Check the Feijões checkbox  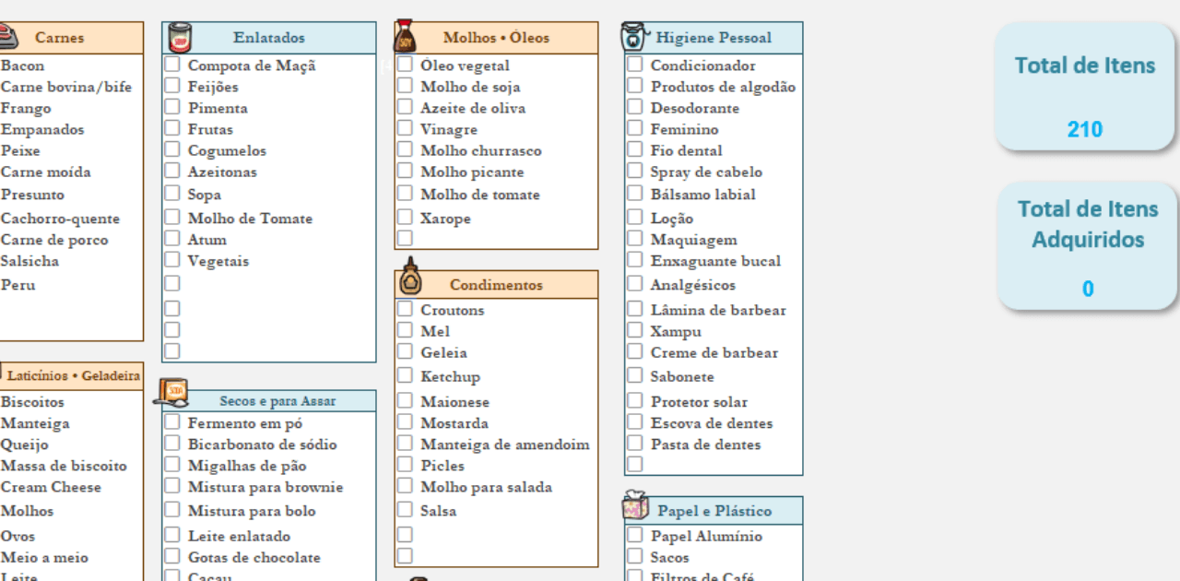[x=172, y=86]
